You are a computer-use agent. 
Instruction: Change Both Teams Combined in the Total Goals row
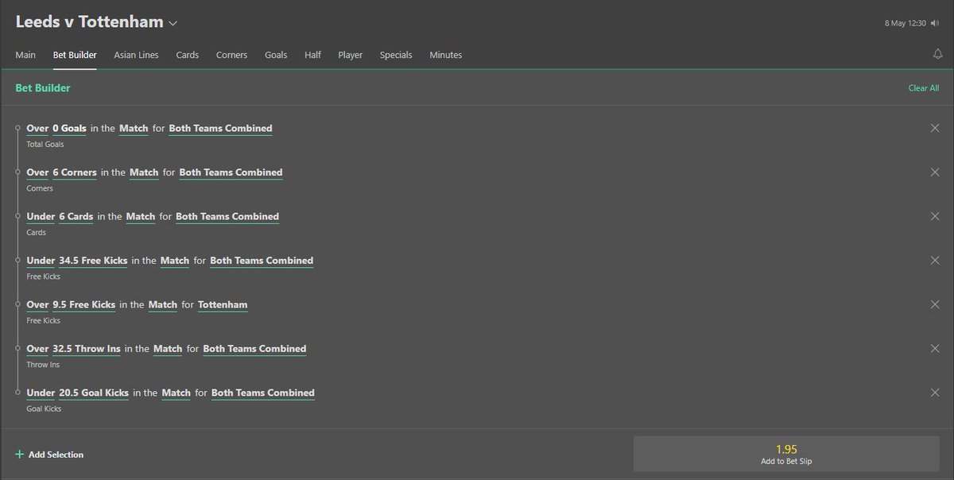coord(220,128)
